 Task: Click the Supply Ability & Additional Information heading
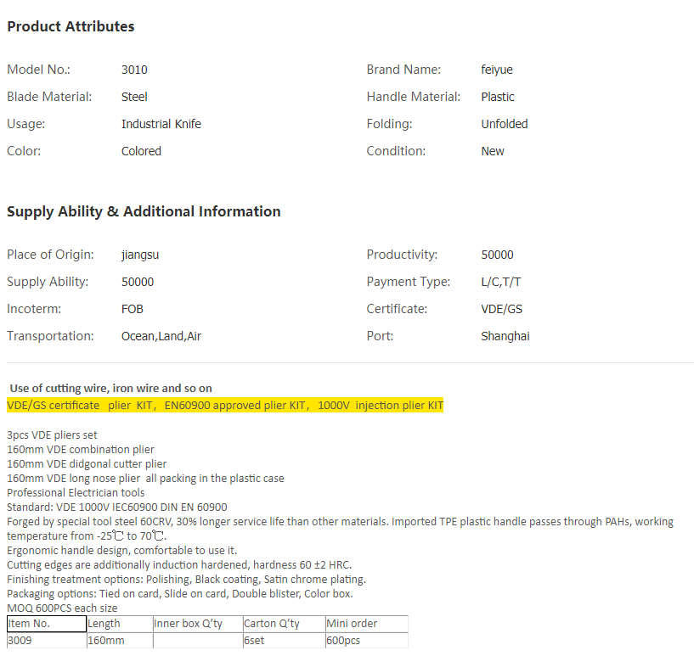click(x=144, y=211)
